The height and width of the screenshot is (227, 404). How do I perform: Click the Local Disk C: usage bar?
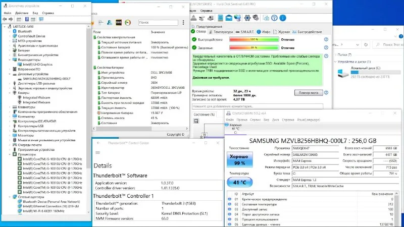pos(375,73)
